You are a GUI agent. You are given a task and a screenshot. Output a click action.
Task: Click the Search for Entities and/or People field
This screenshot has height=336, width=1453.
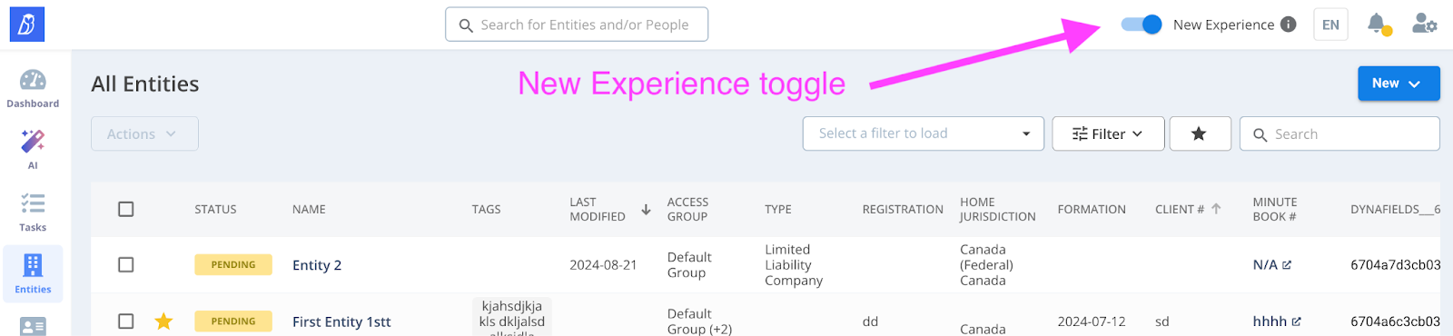(x=577, y=25)
